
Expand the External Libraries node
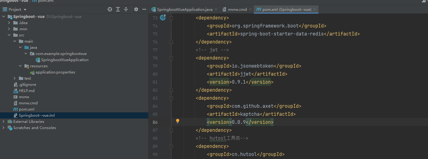(4, 122)
